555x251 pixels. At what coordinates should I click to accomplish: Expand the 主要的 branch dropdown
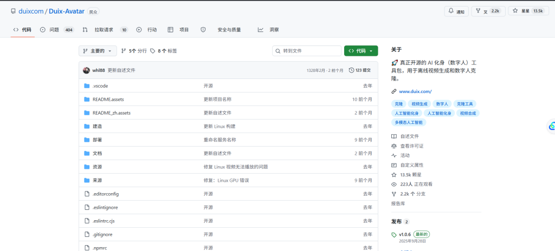point(98,51)
